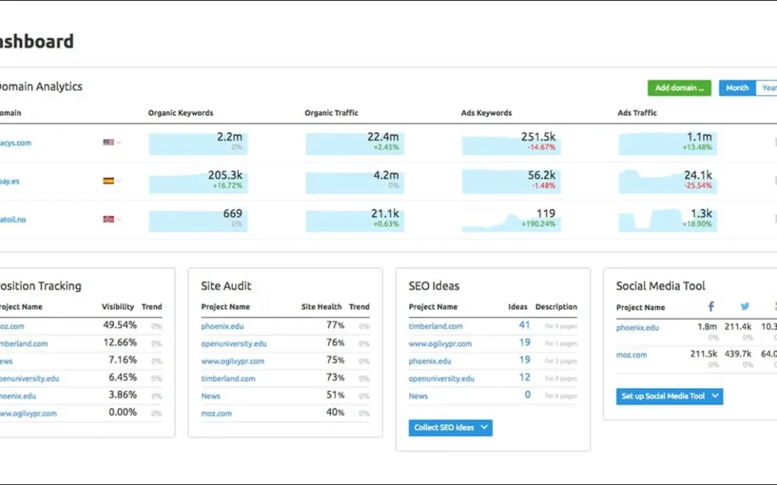The width and height of the screenshot is (777, 485).
Task: Open moz.com in Social Media Tool
Action: [632, 355]
